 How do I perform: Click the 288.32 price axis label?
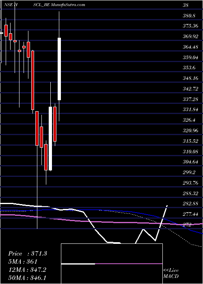(190, 194)
